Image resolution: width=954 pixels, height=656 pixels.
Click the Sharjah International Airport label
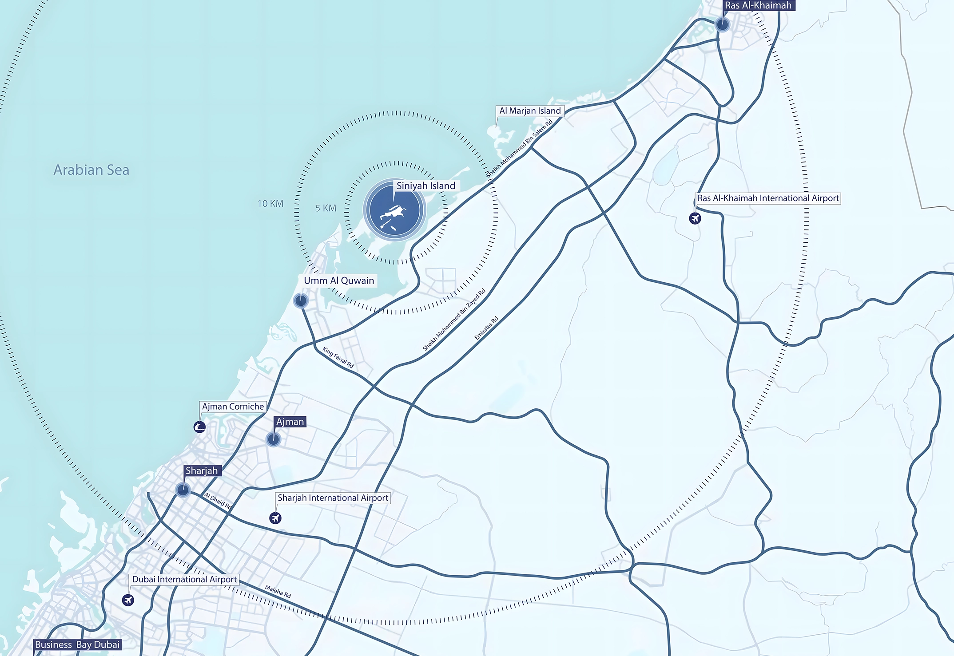(x=333, y=498)
